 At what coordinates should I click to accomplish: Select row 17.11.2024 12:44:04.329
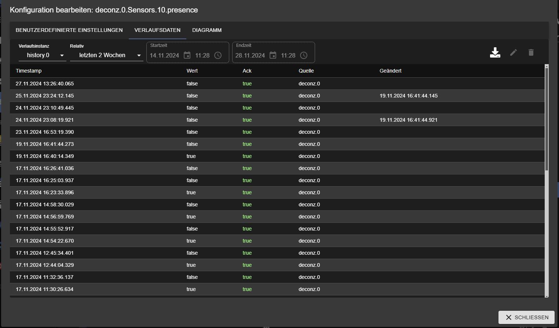(x=277, y=265)
